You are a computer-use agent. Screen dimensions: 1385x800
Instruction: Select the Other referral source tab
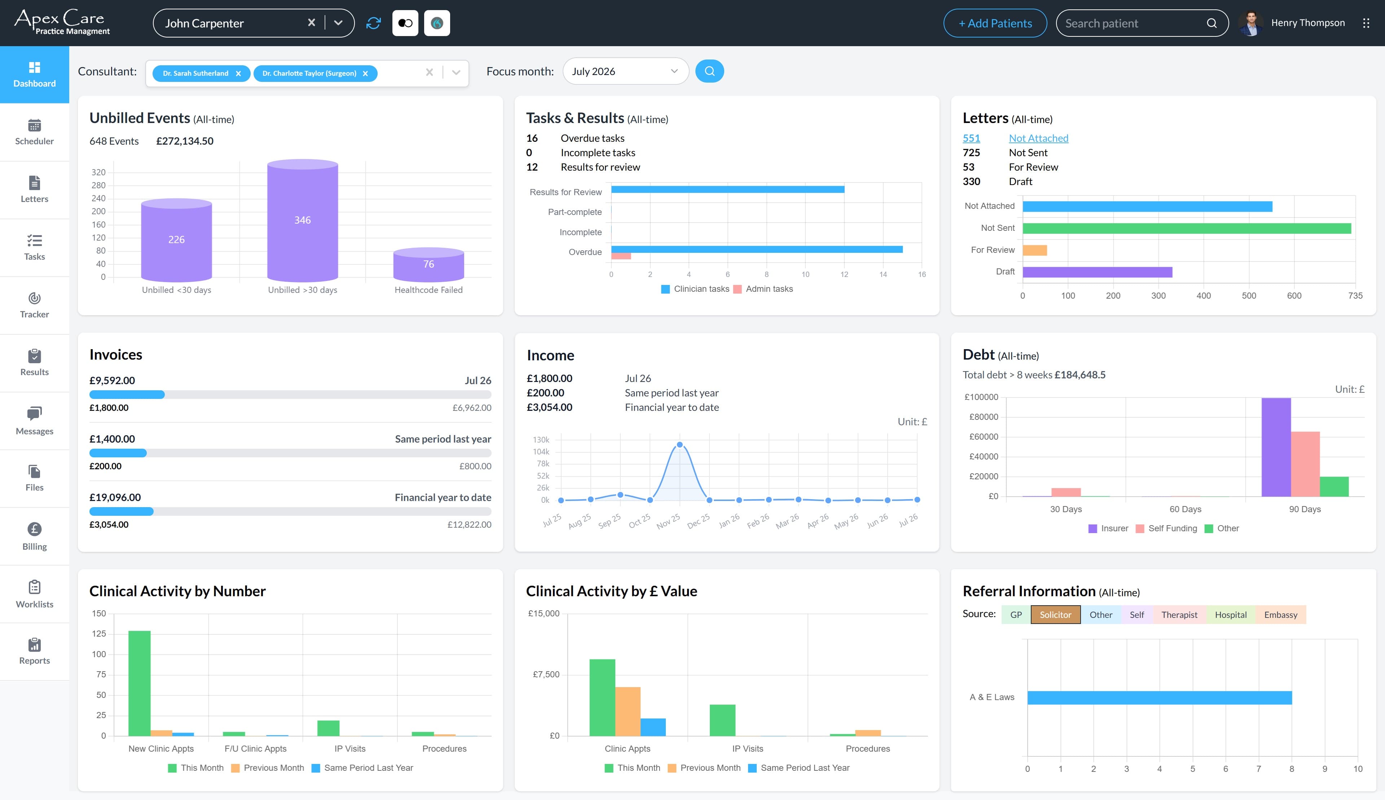(x=1100, y=614)
